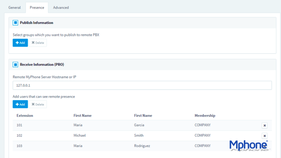Click the surname Rodriguez

point(142,146)
